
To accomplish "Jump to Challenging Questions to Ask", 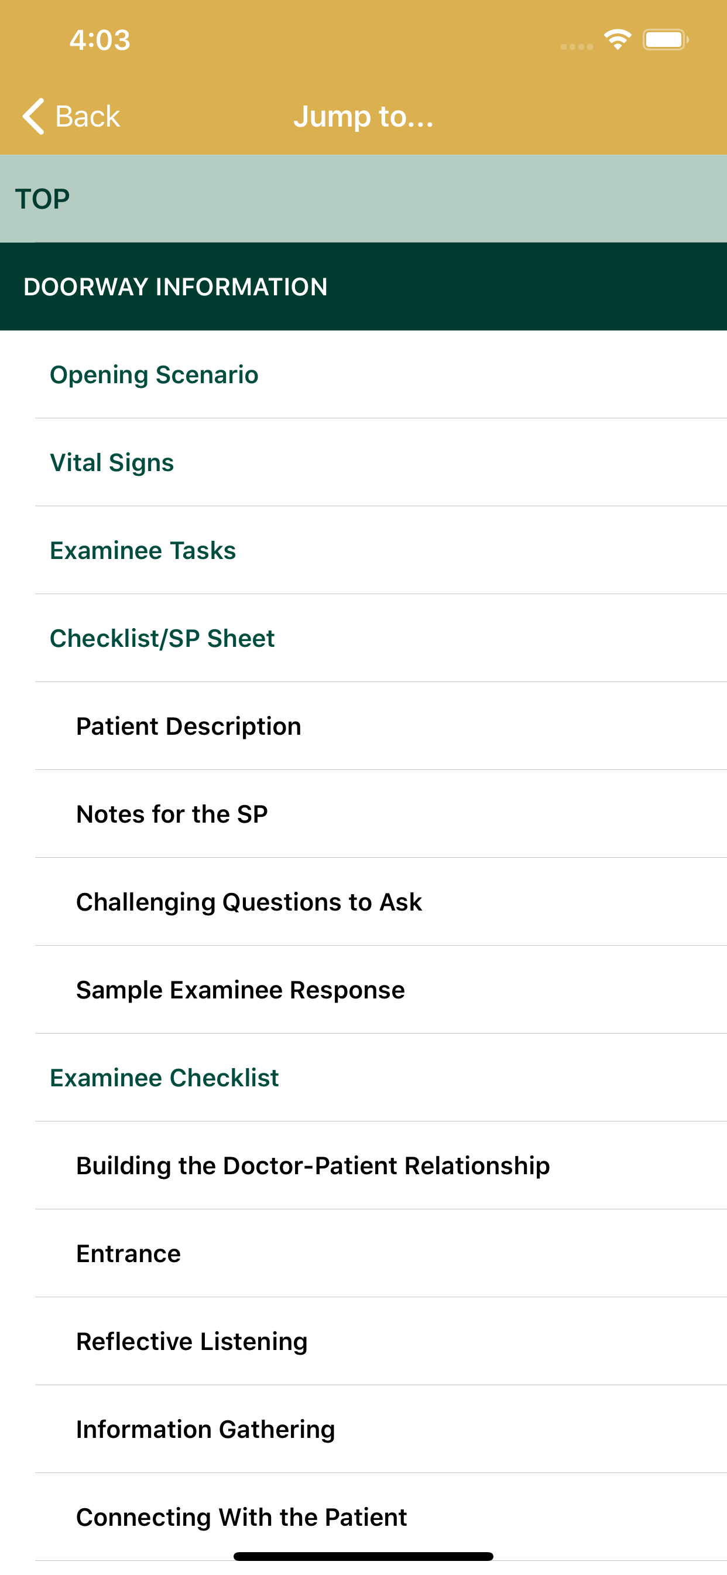I will coord(249,902).
